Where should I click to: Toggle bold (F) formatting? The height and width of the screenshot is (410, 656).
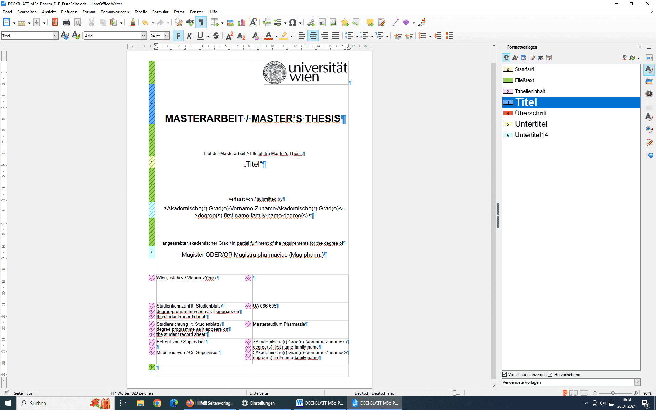[x=178, y=36]
